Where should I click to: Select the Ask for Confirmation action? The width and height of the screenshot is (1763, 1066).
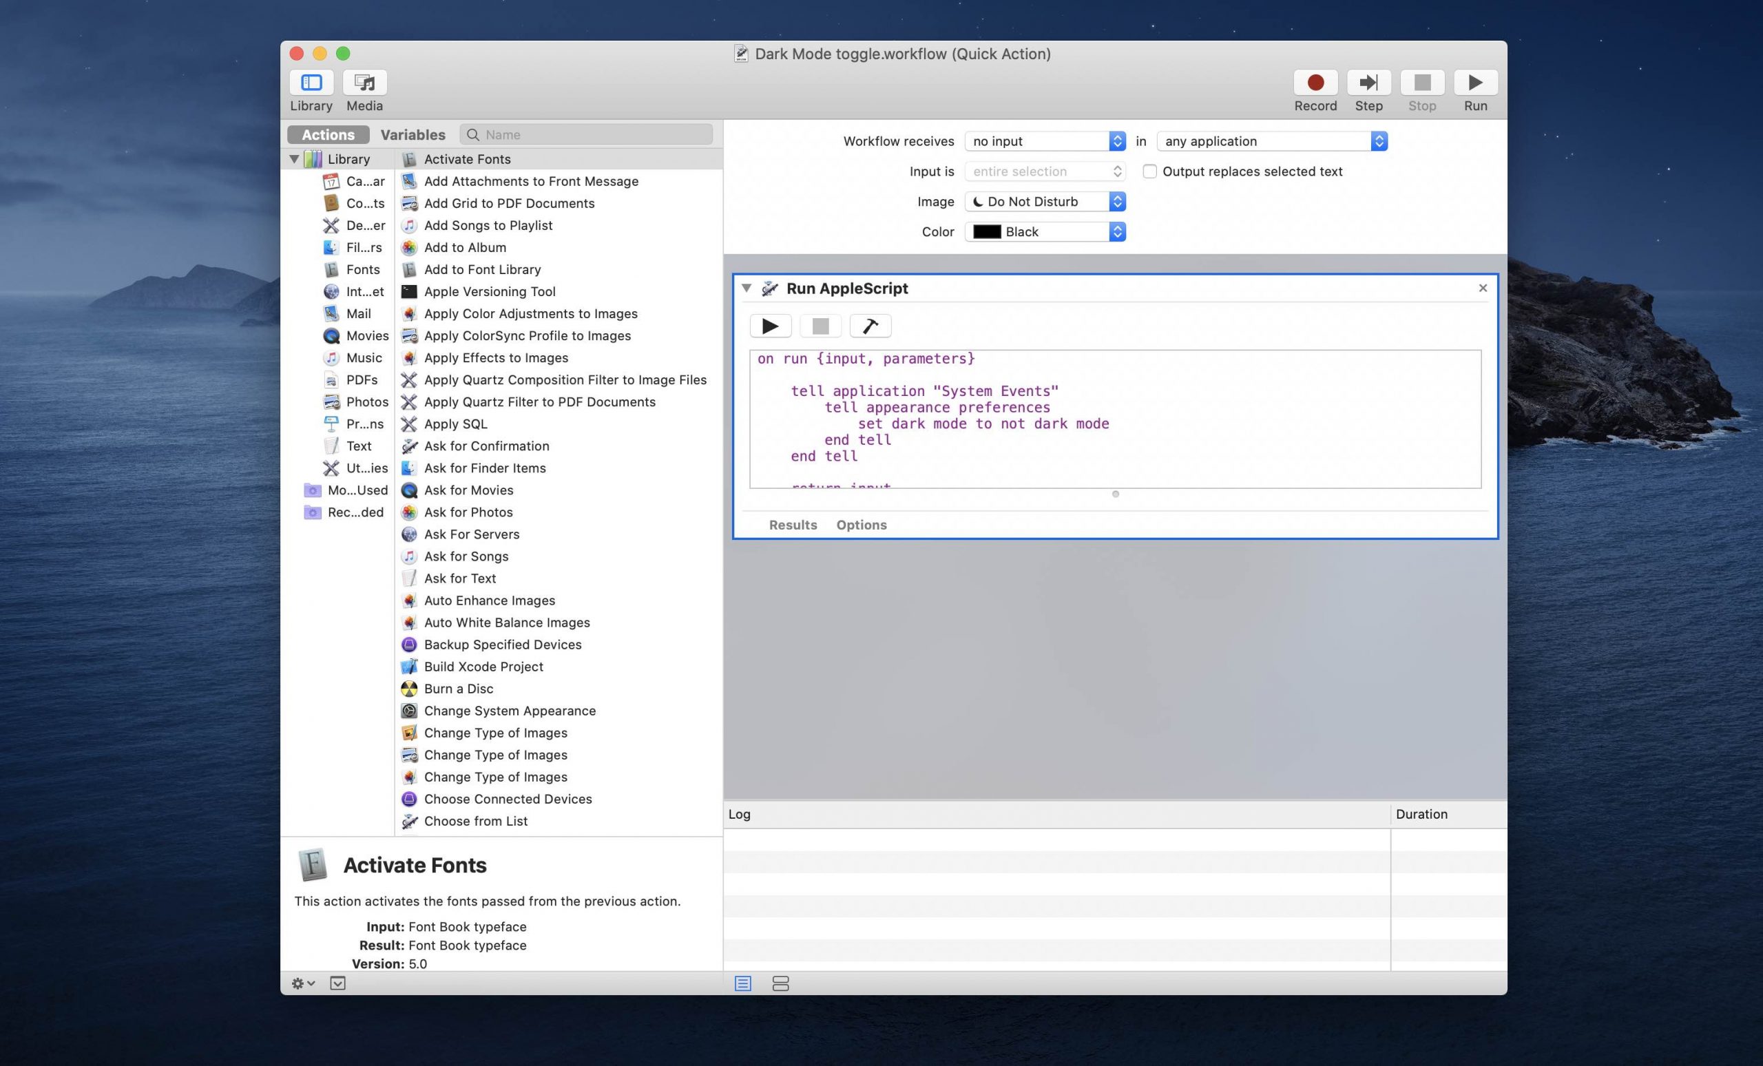tap(559, 446)
